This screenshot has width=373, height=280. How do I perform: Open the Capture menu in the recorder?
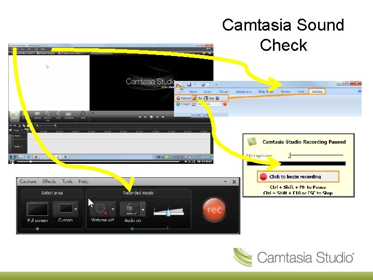click(28, 181)
